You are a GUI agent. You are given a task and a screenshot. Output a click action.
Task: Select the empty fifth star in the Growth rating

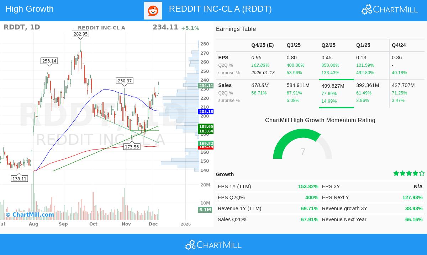[422, 173]
